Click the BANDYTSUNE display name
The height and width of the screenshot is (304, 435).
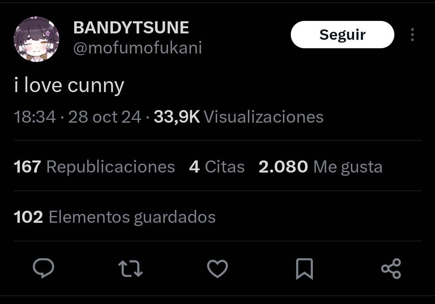click(131, 28)
